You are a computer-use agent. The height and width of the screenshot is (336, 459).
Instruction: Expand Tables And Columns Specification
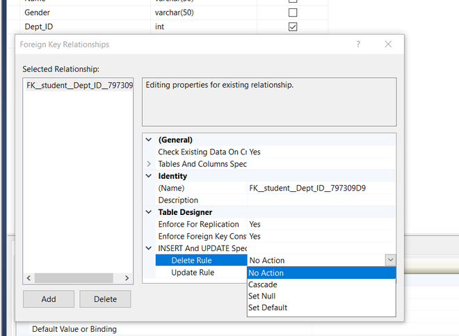pos(149,164)
